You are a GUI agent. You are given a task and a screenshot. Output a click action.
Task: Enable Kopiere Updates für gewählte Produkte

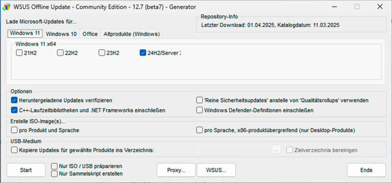click(x=14, y=150)
